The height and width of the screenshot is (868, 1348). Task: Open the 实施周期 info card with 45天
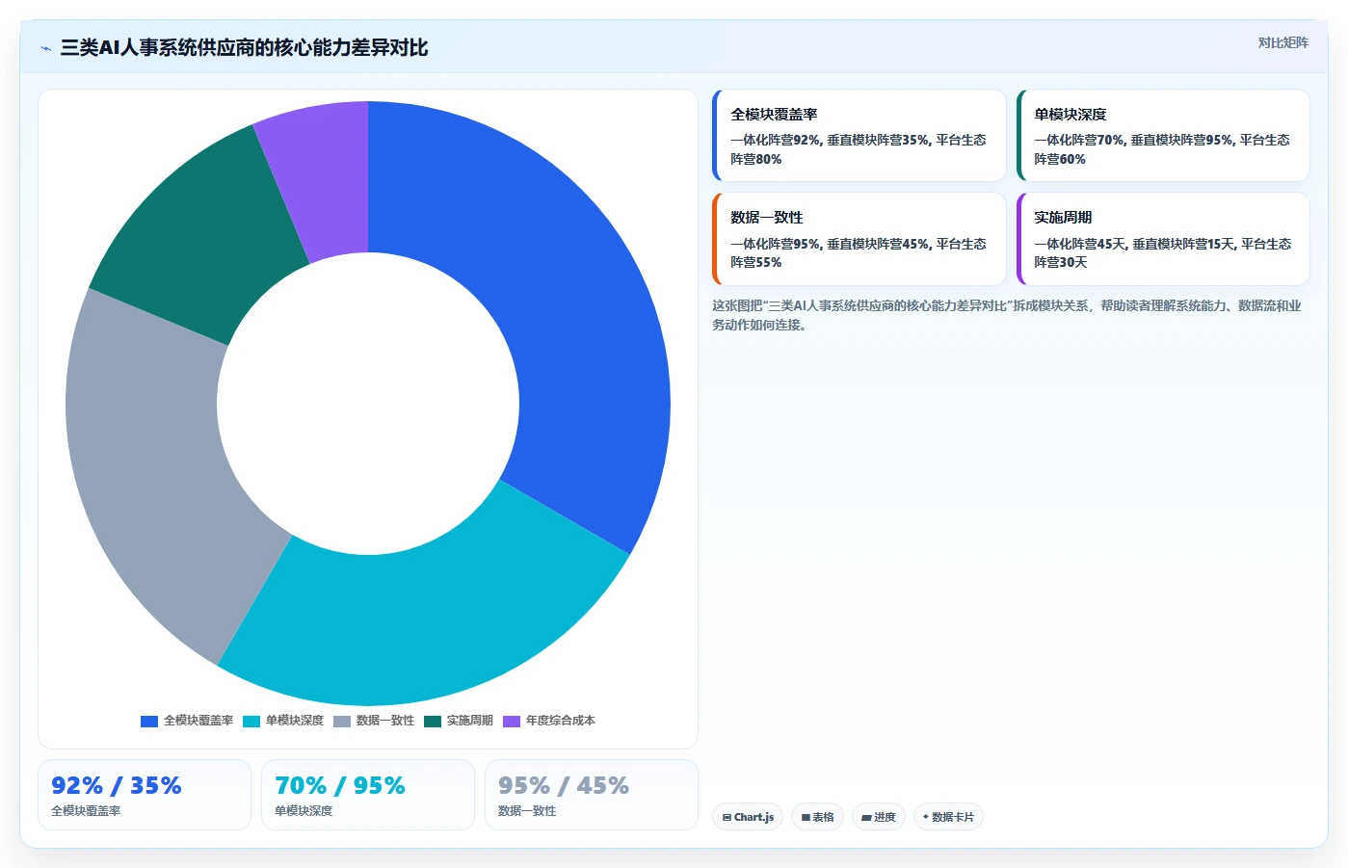click(x=1163, y=239)
